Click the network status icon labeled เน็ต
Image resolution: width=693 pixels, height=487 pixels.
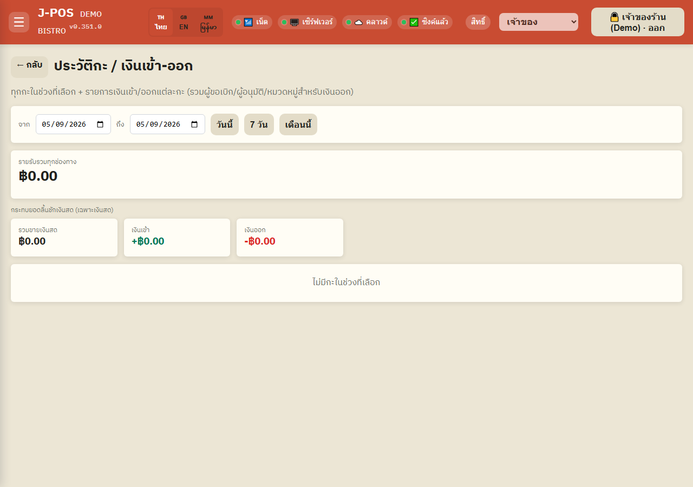coord(249,22)
